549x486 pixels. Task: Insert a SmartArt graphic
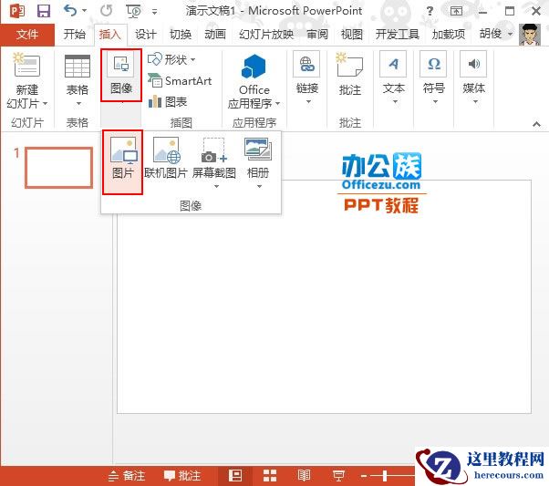click(180, 81)
